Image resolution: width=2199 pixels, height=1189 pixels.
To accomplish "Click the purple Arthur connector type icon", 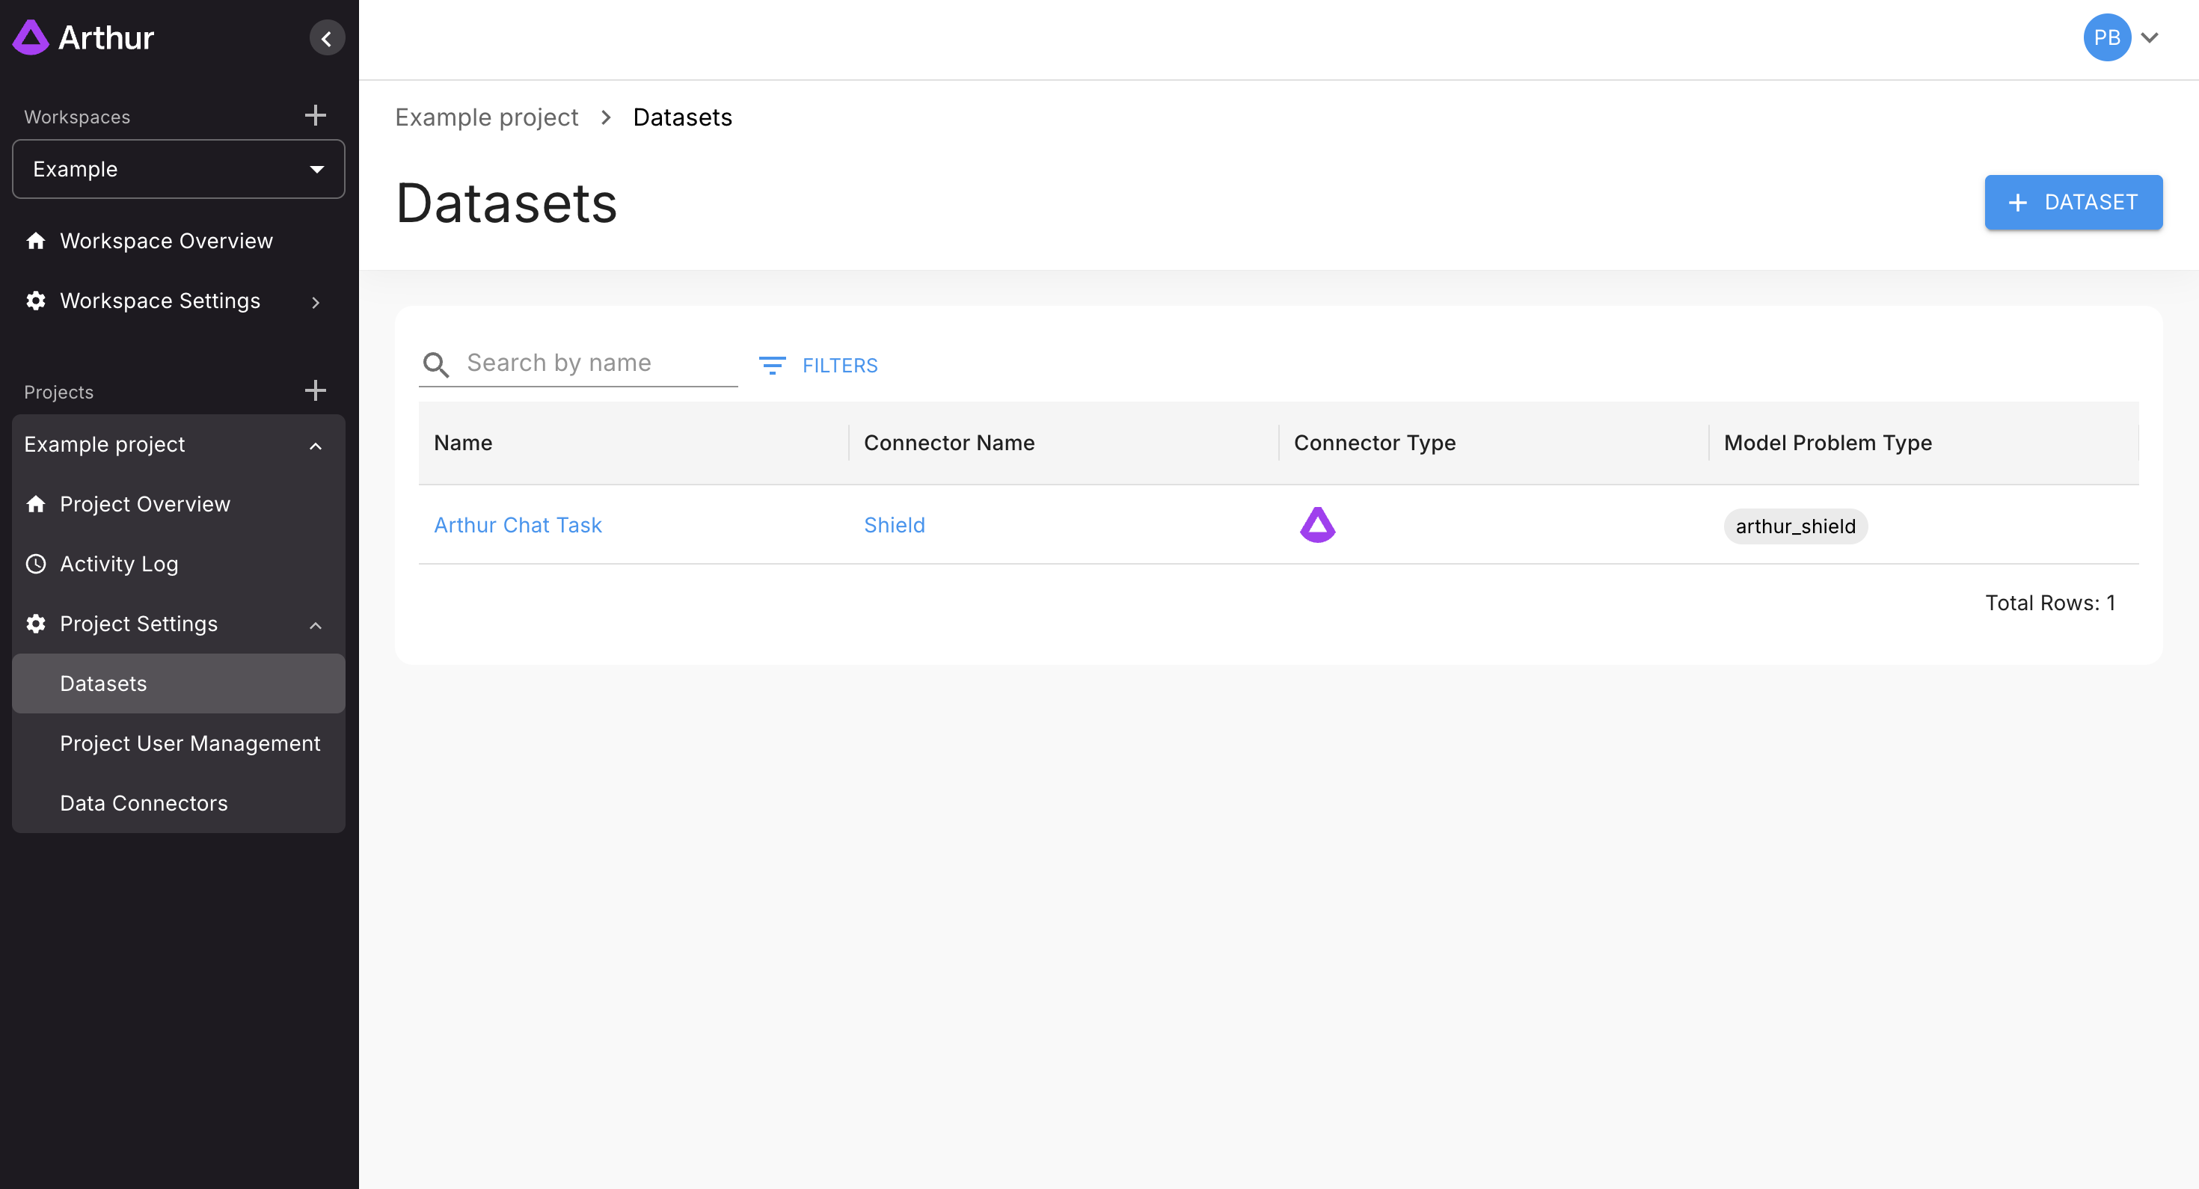I will [1317, 525].
